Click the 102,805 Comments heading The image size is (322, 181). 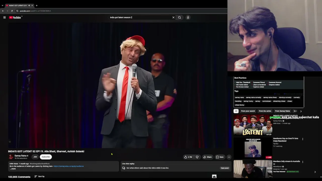[19, 177]
